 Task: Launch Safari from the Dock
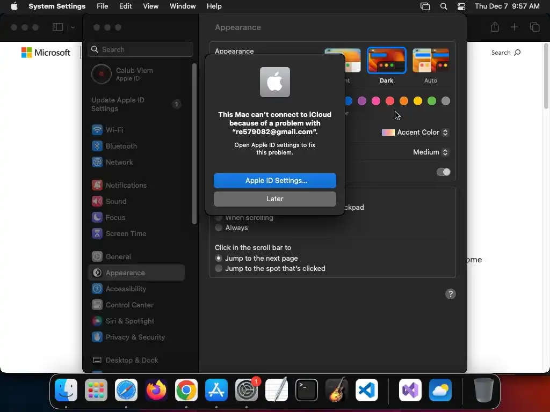tap(126, 390)
